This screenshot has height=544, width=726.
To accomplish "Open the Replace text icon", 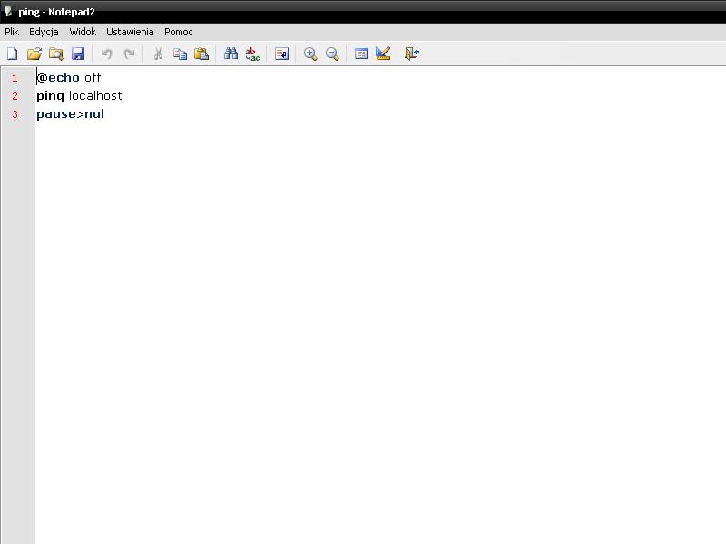I will (252, 53).
